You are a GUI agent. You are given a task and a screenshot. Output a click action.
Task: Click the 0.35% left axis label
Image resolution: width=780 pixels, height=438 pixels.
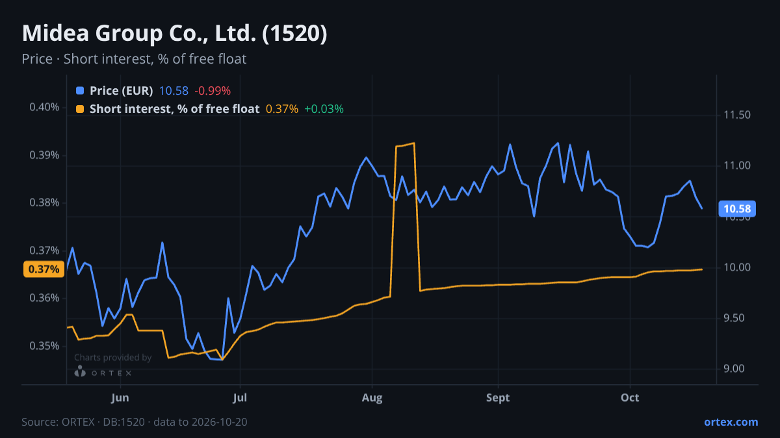[44, 346]
